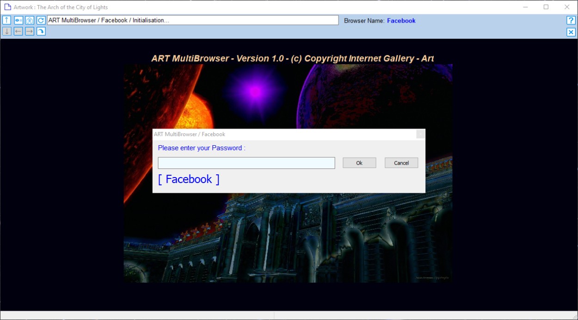The image size is (578, 320).
Task: Go to the home page icon
Action: pyautogui.click(x=30, y=20)
